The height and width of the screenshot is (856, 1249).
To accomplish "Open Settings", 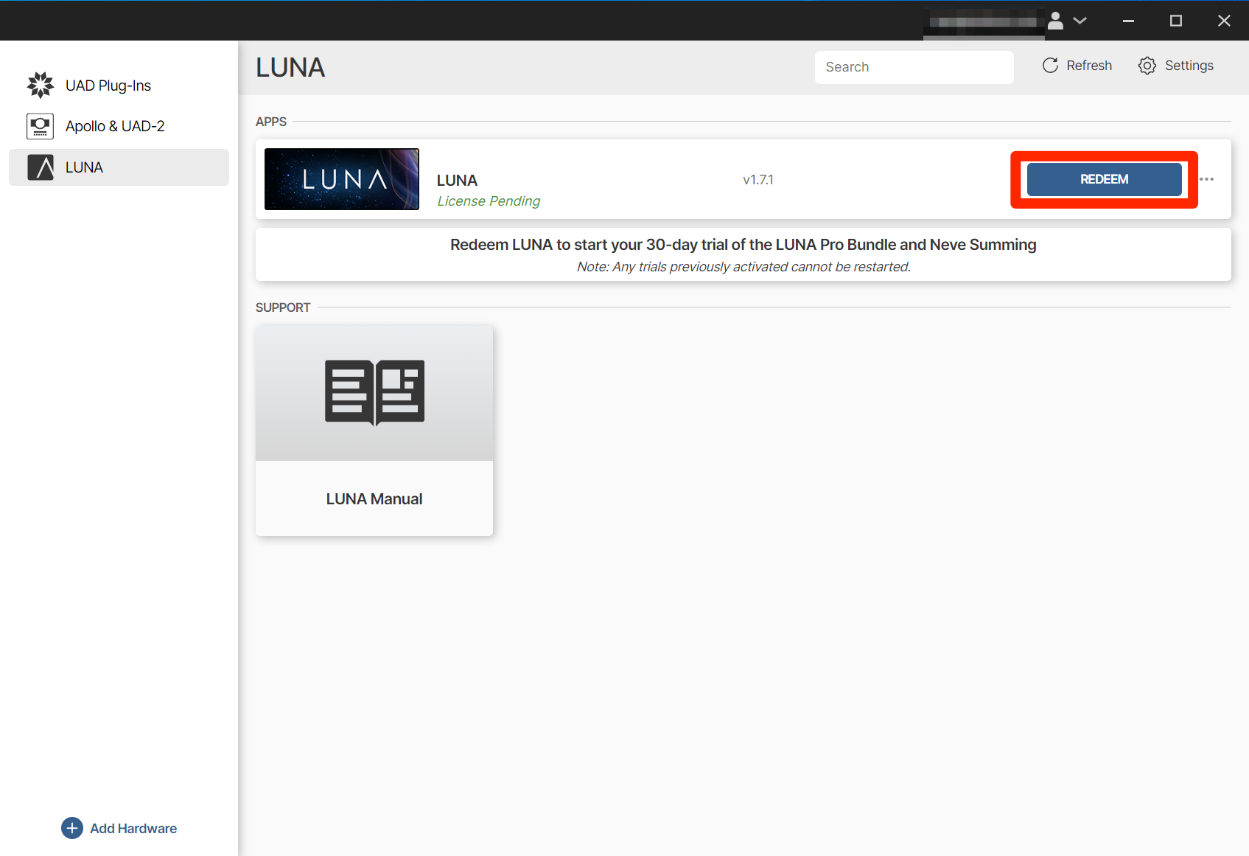I will (1176, 66).
